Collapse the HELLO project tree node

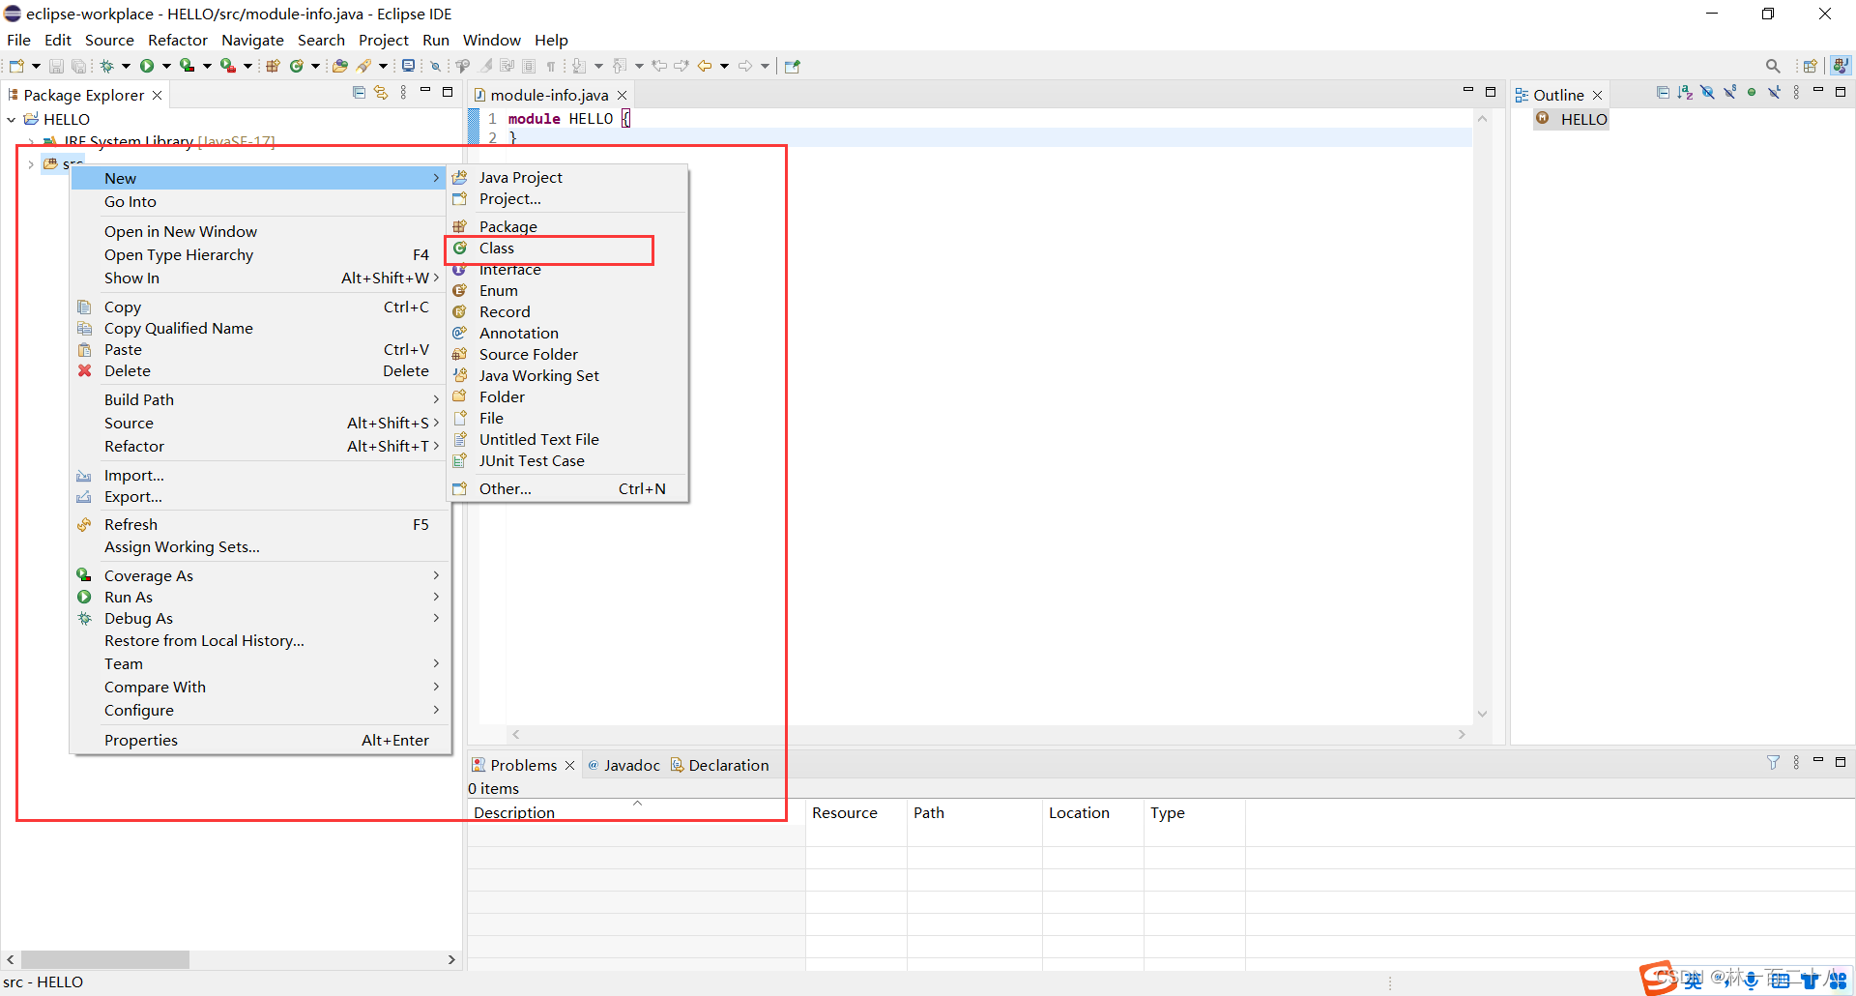coord(12,119)
